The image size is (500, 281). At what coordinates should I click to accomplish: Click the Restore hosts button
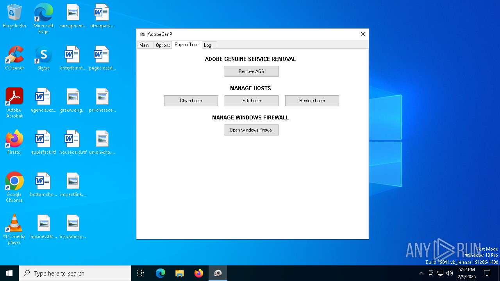(312, 101)
